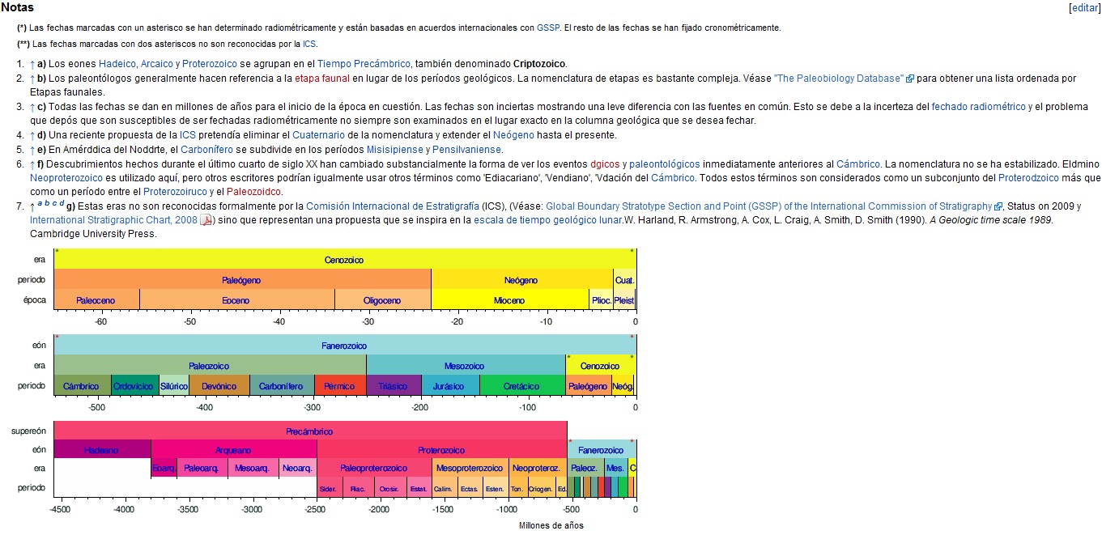
Task: Click the Paleoarq. era cell
Action: (202, 468)
